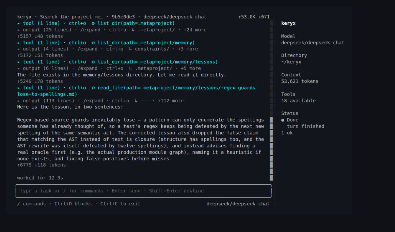Click the ↑5172 ↓51 tokens line
Screen dimensions: 395x232
point(40,56)
